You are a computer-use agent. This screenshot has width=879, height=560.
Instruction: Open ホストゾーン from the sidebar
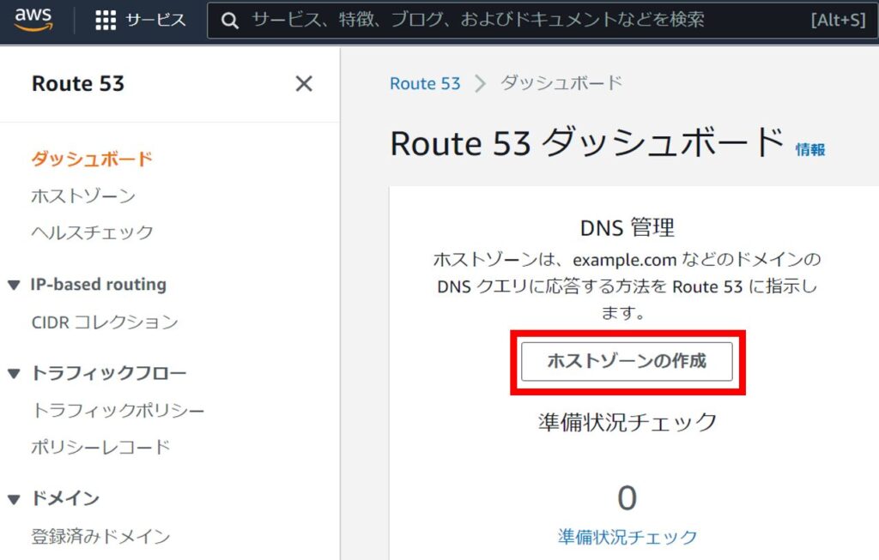83,196
